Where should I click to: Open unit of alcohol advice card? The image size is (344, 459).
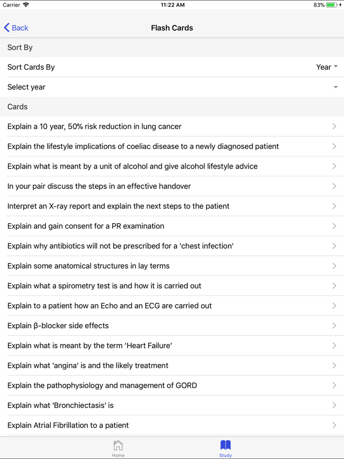pos(132,166)
